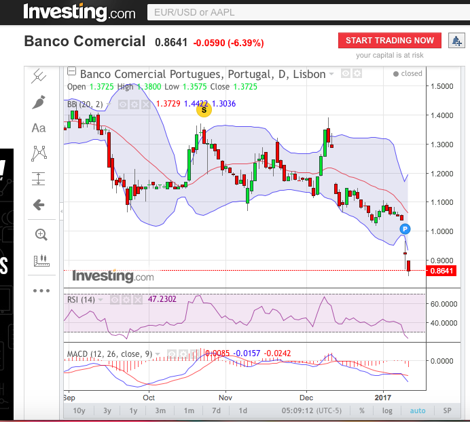This screenshot has height=422, width=470.
Task: Select the 3m time range
Action: [x=160, y=410]
